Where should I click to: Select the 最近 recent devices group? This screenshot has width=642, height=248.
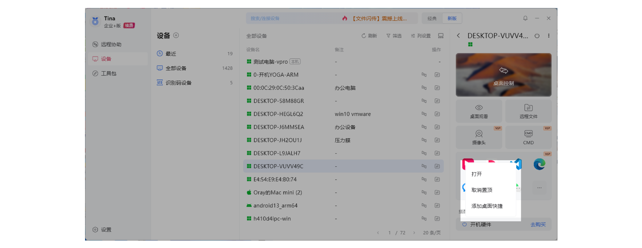(194, 54)
